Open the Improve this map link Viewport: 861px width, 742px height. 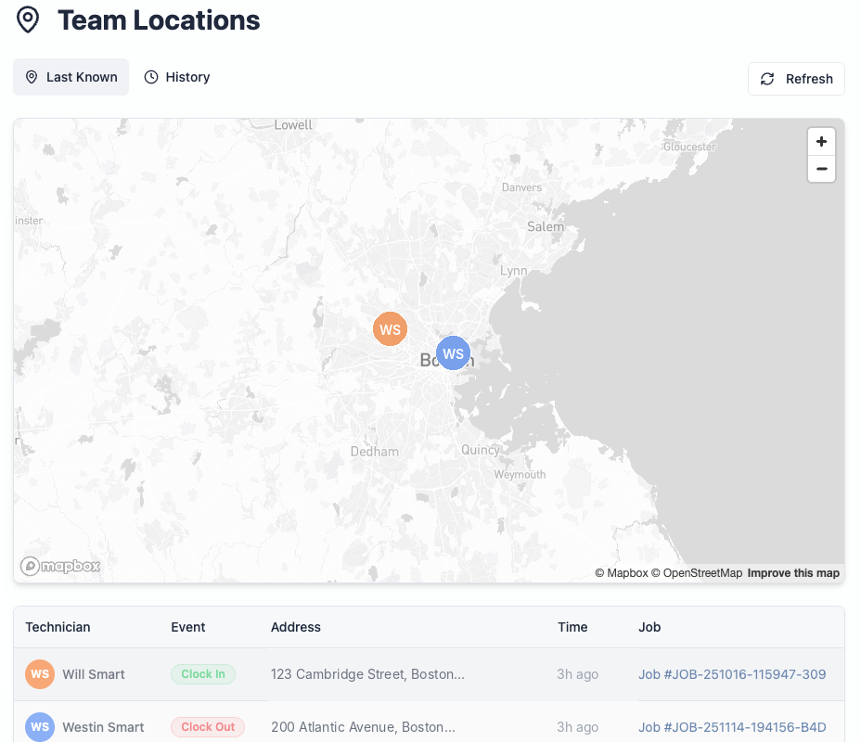click(793, 573)
